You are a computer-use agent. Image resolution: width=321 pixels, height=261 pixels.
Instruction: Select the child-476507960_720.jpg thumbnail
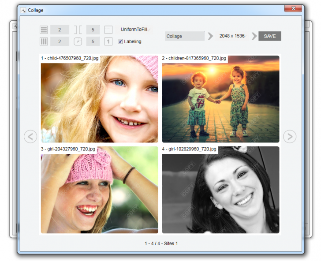[100, 99]
